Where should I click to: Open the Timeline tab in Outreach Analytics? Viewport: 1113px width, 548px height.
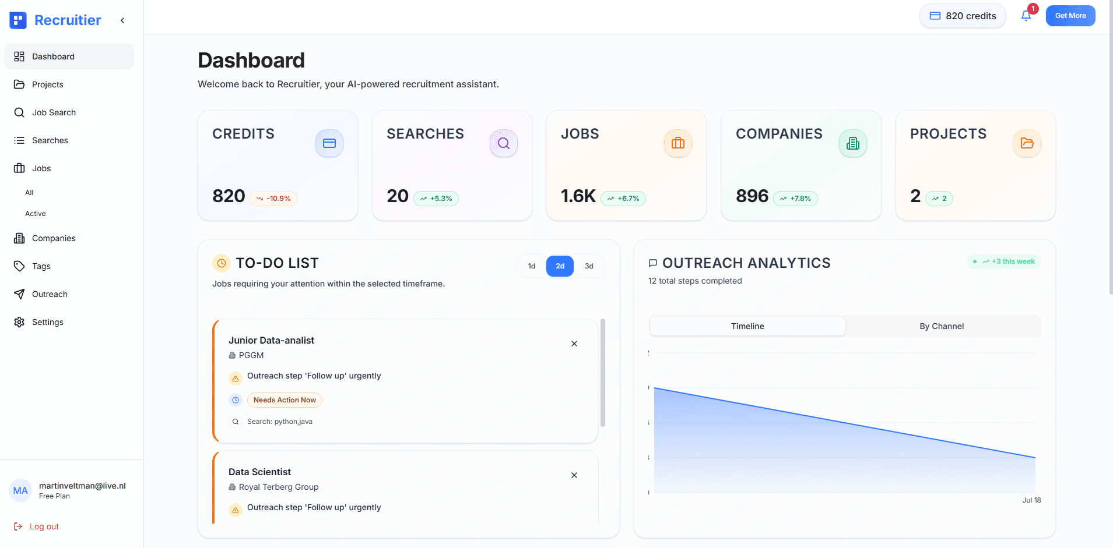pyautogui.click(x=747, y=326)
